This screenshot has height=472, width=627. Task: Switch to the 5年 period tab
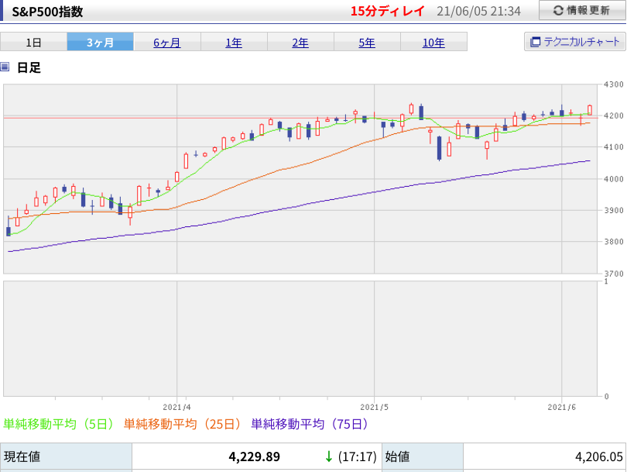click(367, 42)
